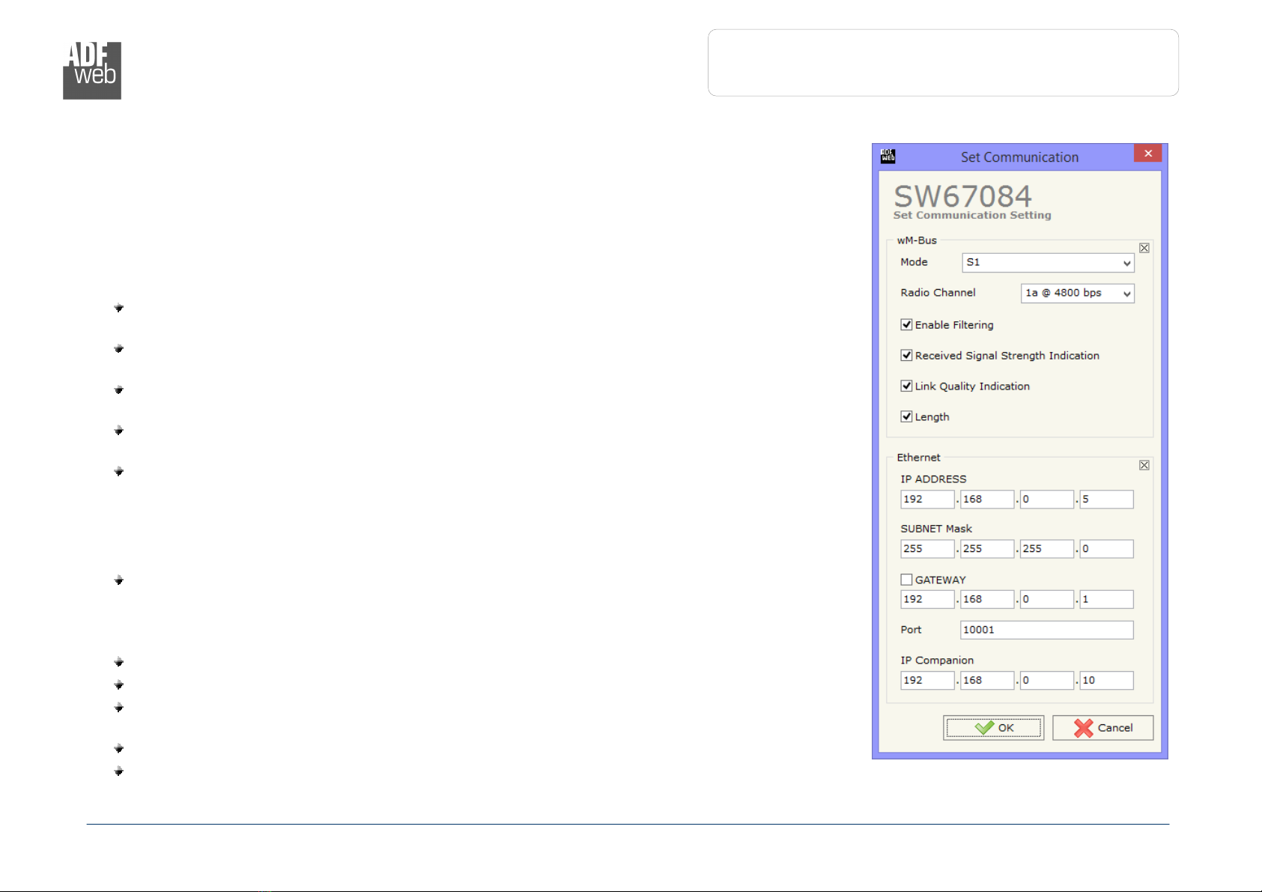Click the wM-Bus group label
Screen dimensions: 1262x892
click(917, 240)
